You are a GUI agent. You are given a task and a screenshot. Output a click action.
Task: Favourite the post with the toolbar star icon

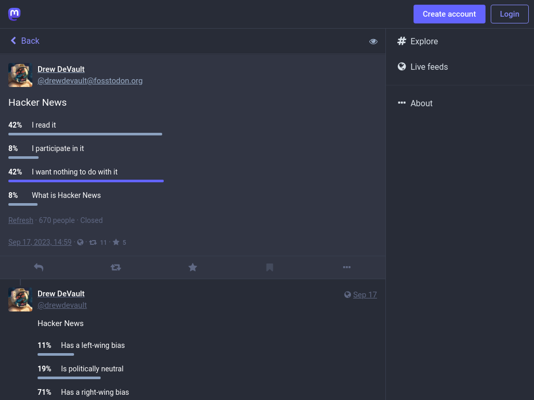point(193,267)
